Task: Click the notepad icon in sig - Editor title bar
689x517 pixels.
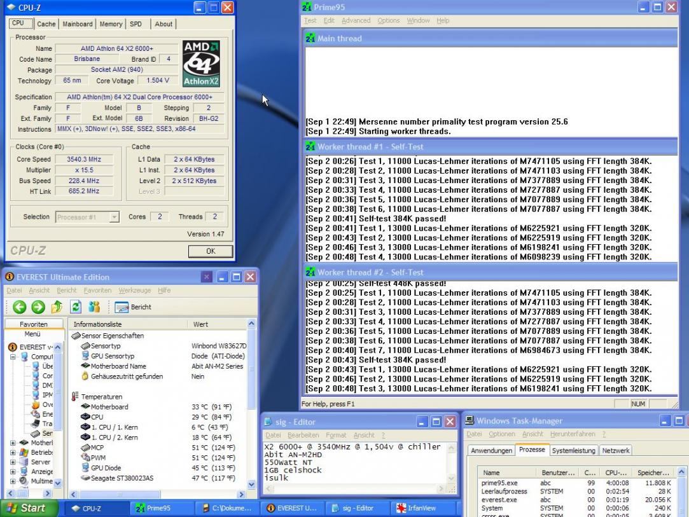Action: [x=268, y=422]
